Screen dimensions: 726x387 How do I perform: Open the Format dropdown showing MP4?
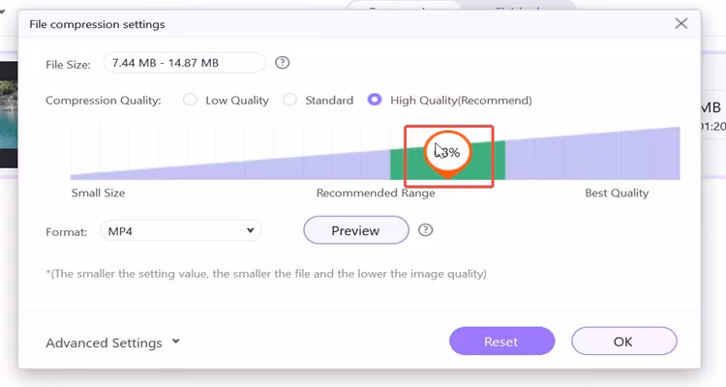coord(182,231)
